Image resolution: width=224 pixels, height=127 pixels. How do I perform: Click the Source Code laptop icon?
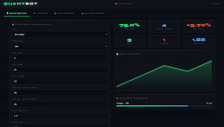coord(82,13)
